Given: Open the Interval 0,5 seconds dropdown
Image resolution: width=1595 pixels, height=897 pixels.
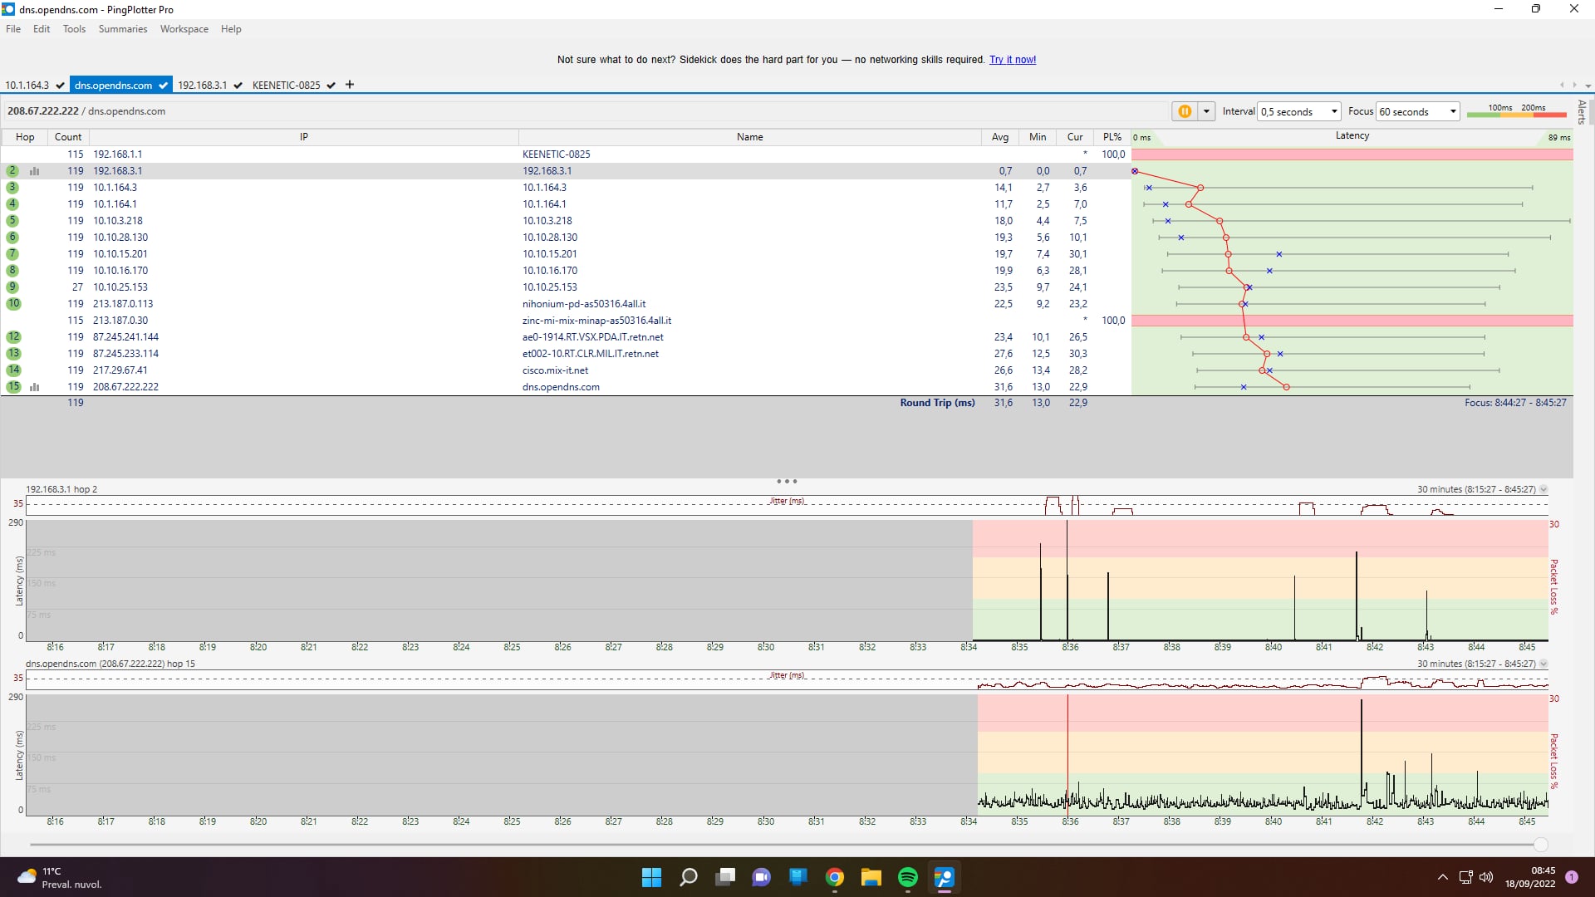Looking at the screenshot, I should (1299, 111).
